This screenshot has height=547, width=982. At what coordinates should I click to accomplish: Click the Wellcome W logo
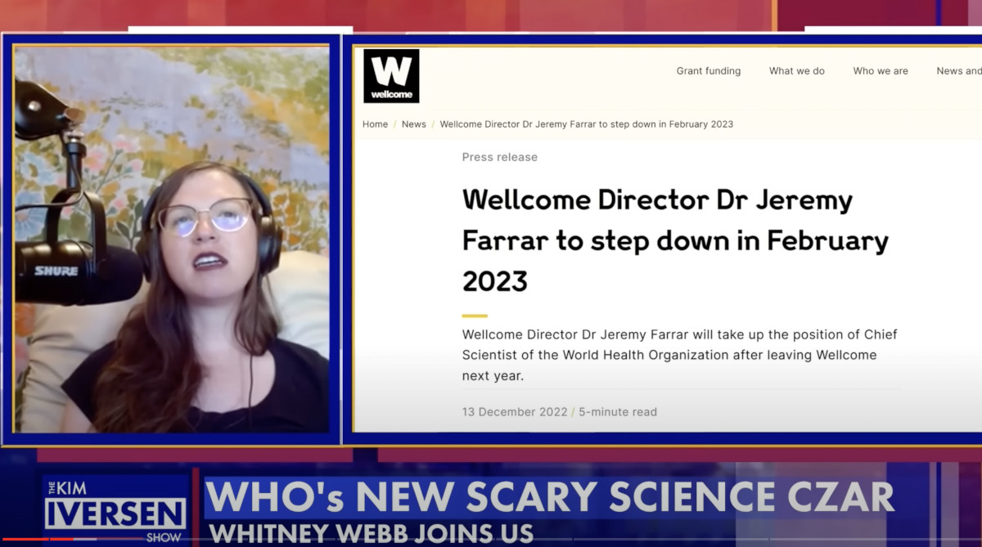[x=391, y=76]
